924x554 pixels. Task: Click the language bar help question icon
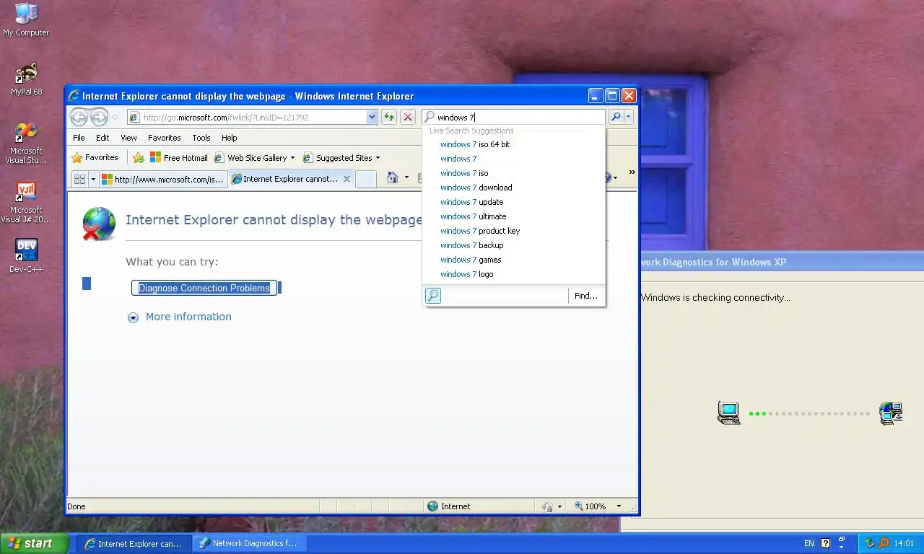(826, 543)
